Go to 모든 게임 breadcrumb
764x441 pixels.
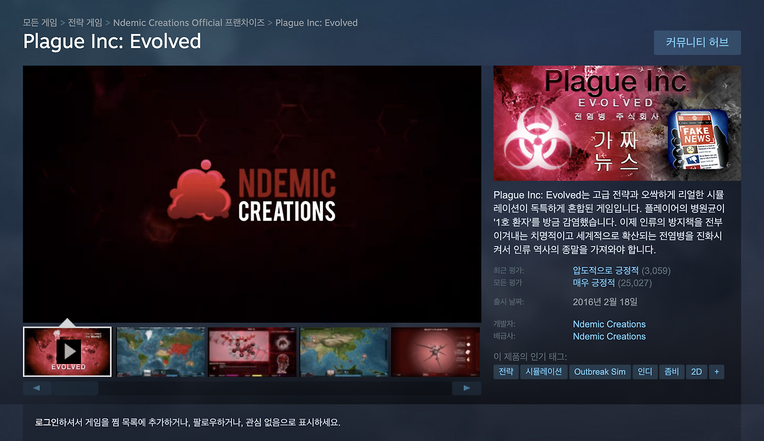click(40, 23)
